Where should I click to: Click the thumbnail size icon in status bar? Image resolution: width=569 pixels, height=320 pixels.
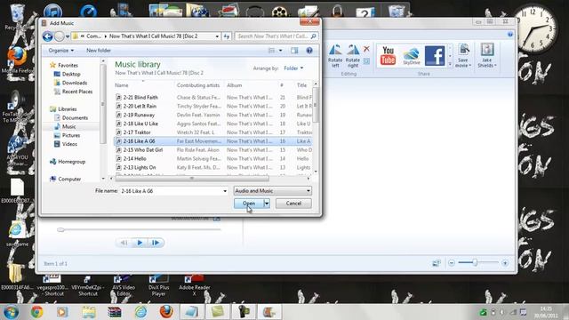pos(437,263)
